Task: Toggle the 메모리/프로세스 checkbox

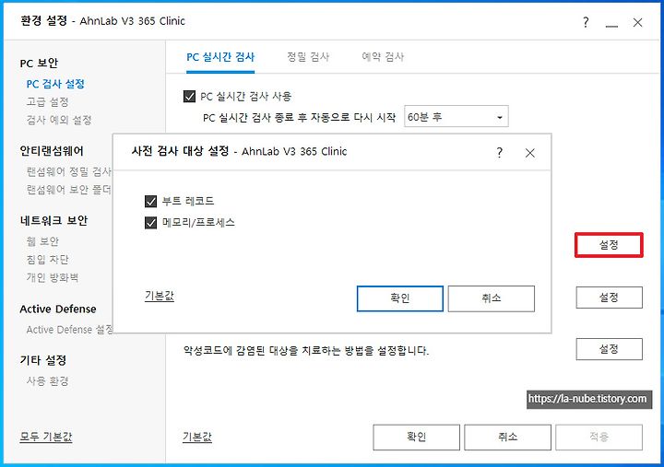Action: pos(150,223)
